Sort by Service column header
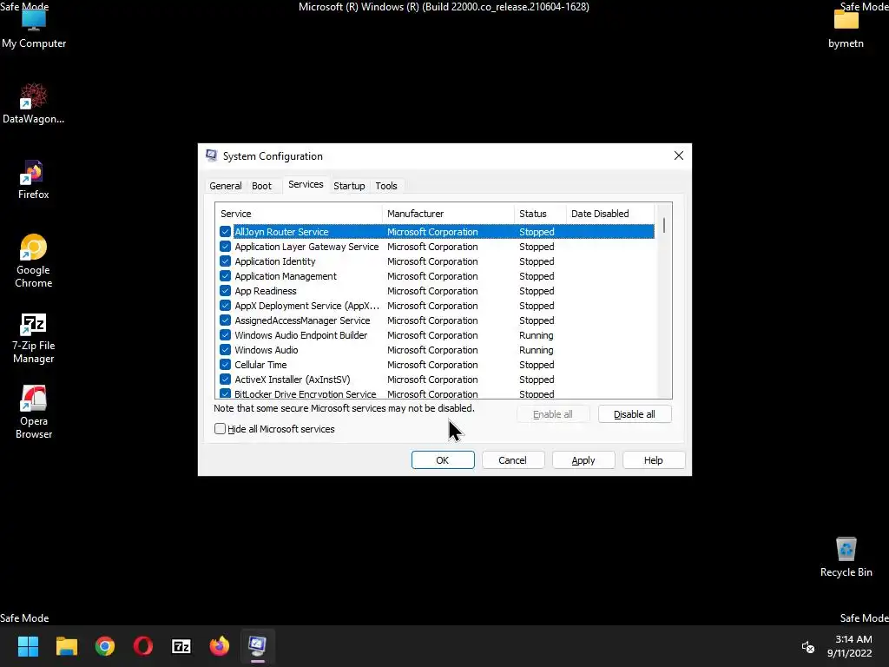The height and width of the screenshot is (667, 889). [299, 214]
